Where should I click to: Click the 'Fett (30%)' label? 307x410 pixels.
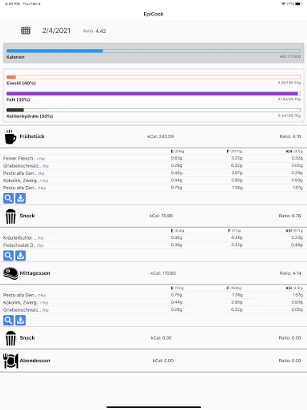tap(18, 100)
